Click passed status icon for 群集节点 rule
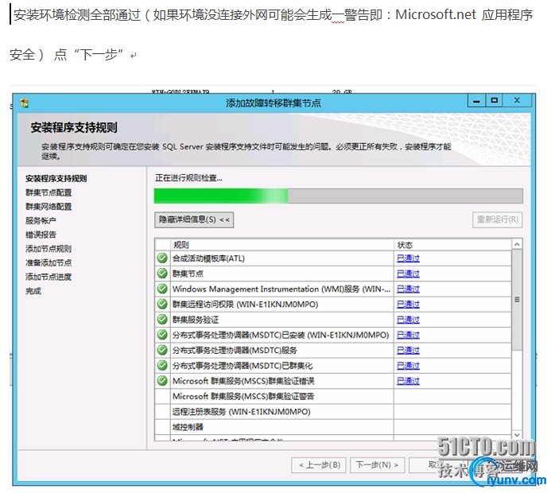 coord(162,274)
